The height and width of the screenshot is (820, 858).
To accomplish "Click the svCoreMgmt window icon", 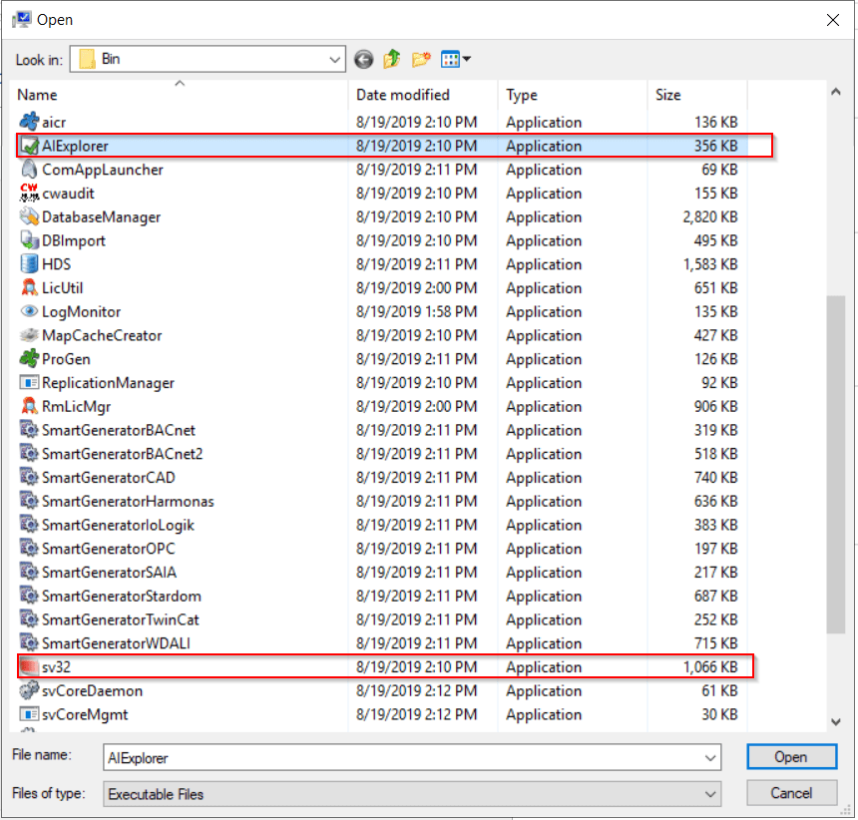I will tap(30, 714).
